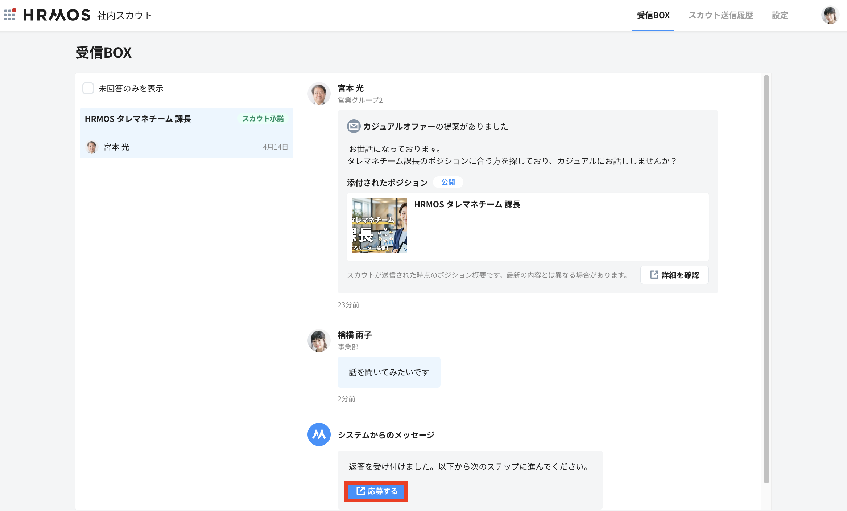This screenshot has width=847, height=511.
Task: Open the app grid launcher icon
Action: (x=10, y=15)
